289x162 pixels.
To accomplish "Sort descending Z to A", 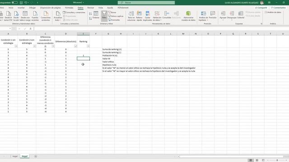I will point(90,18).
